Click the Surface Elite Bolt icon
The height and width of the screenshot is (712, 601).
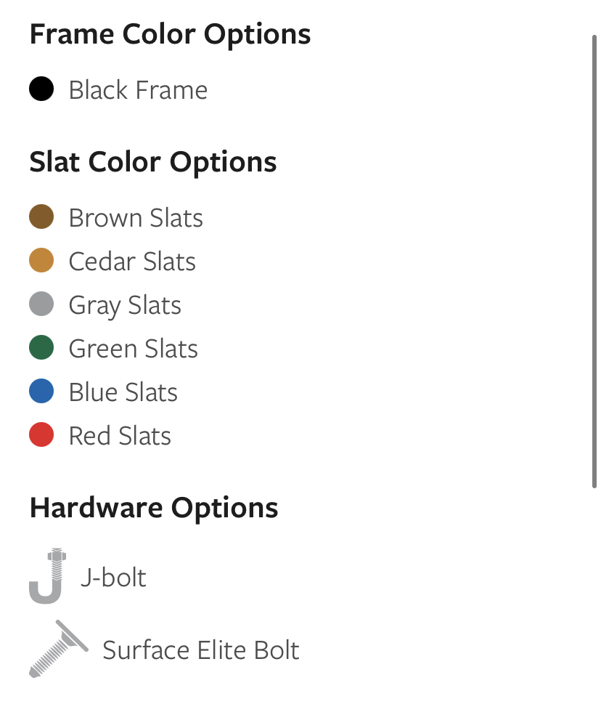pyautogui.click(x=59, y=648)
